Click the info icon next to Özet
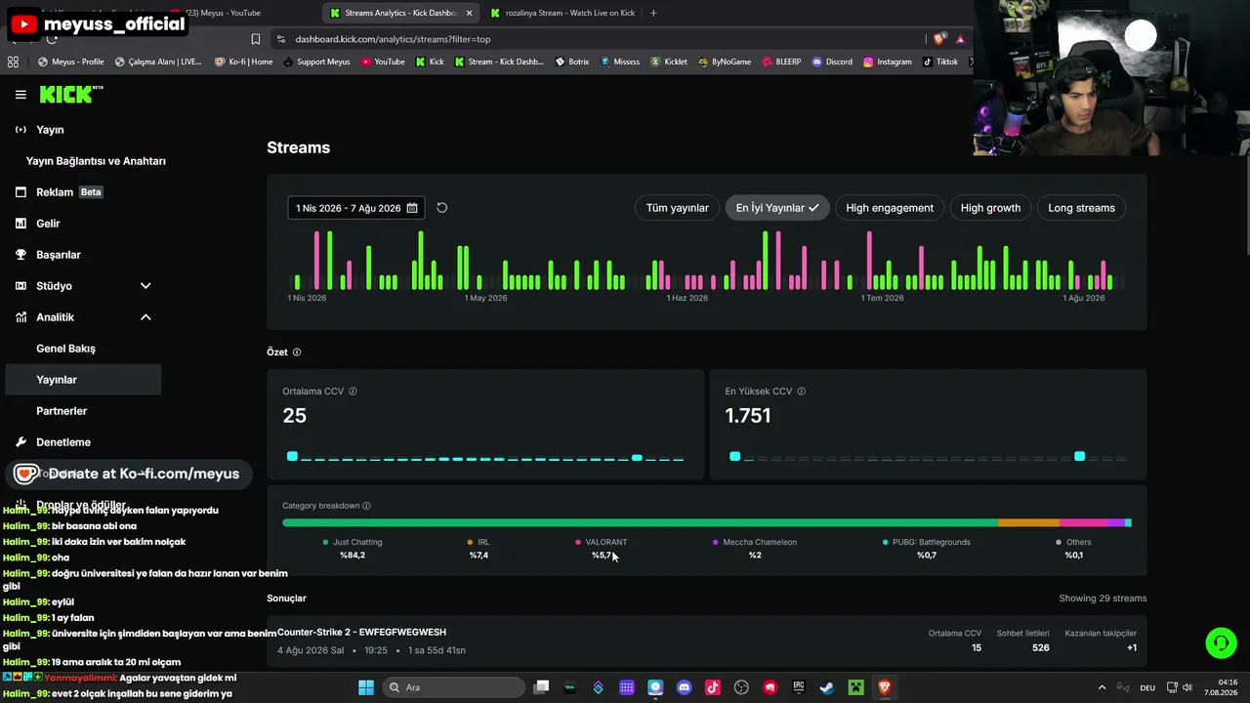 (297, 352)
